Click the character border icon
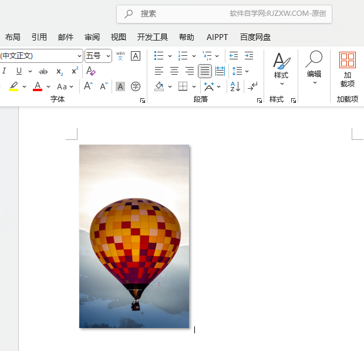The height and width of the screenshot is (351, 364). (136, 56)
